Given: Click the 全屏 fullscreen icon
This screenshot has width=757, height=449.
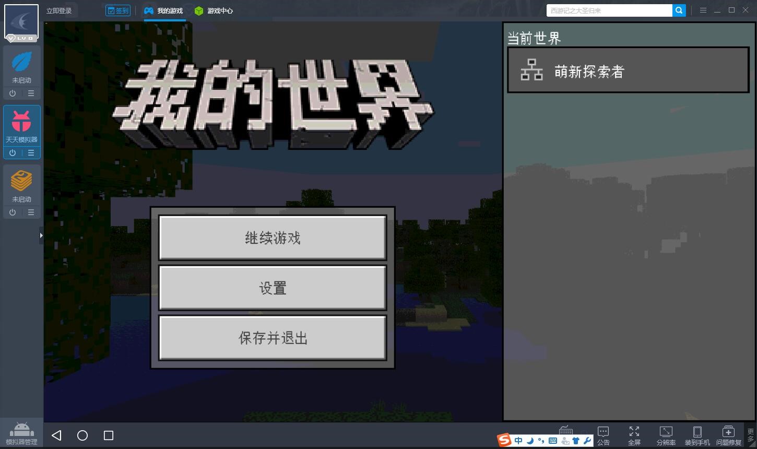Looking at the screenshot, I should point(634,435).
